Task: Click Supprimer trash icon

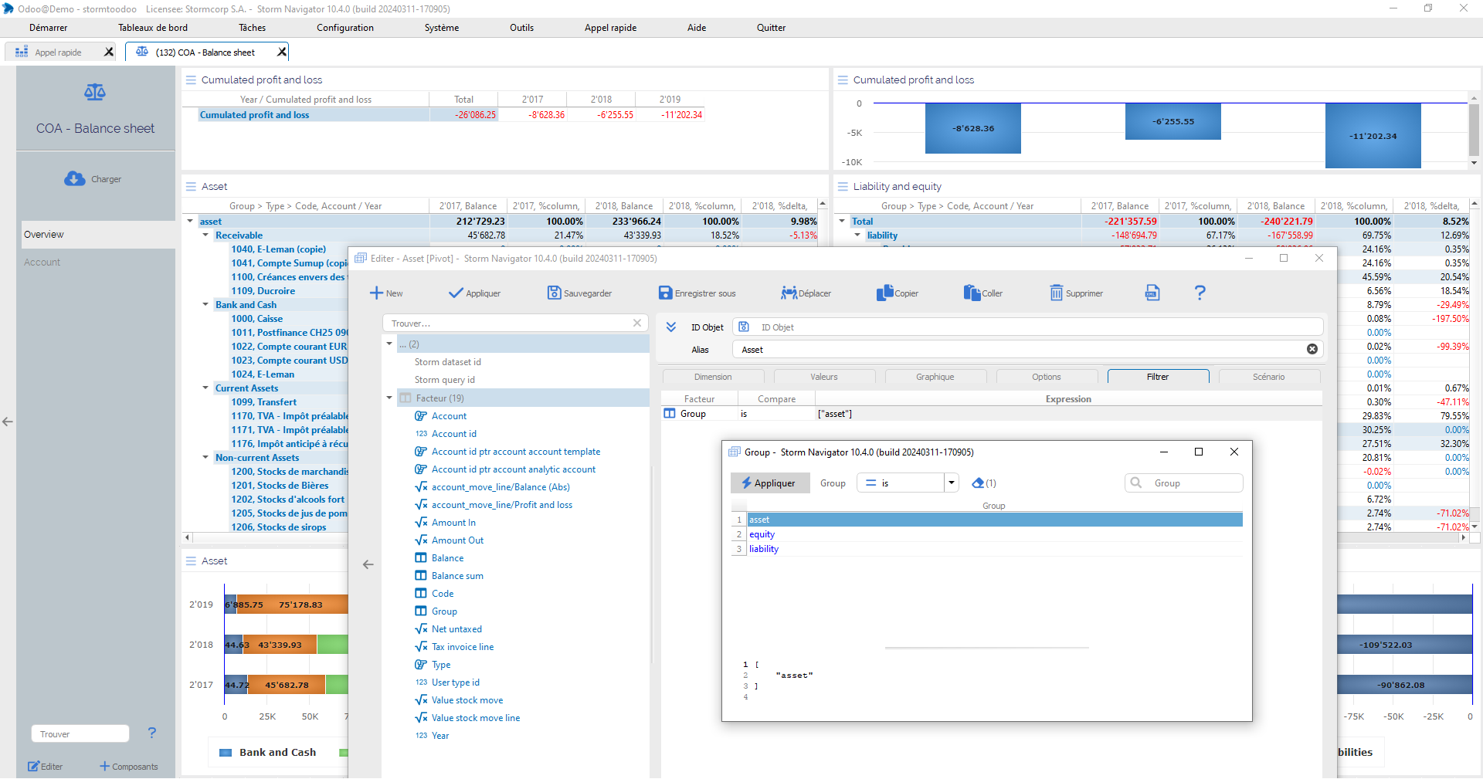Action: 1056,293
